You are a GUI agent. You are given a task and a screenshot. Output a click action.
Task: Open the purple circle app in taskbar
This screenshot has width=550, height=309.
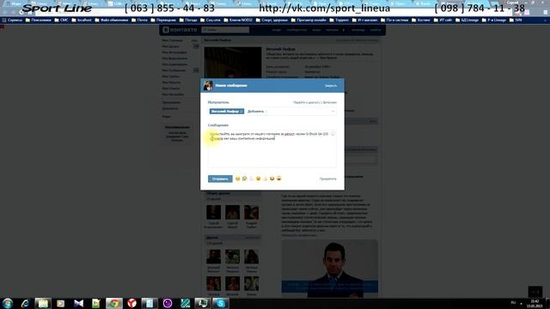click(168, 303)
